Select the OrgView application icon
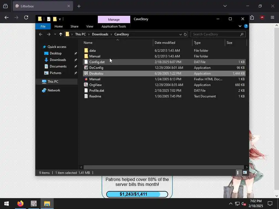Screen dimensions: 279x209 [x=86, y=85]
